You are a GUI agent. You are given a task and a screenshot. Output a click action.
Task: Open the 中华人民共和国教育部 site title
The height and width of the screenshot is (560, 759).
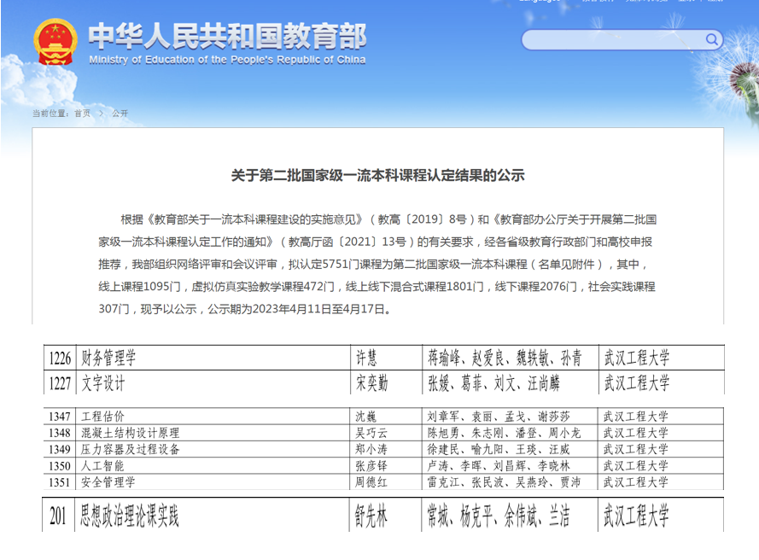tap(227, 37)
